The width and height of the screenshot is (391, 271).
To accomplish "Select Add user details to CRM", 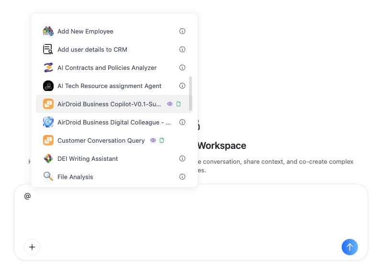I will [x=114, y=49].
